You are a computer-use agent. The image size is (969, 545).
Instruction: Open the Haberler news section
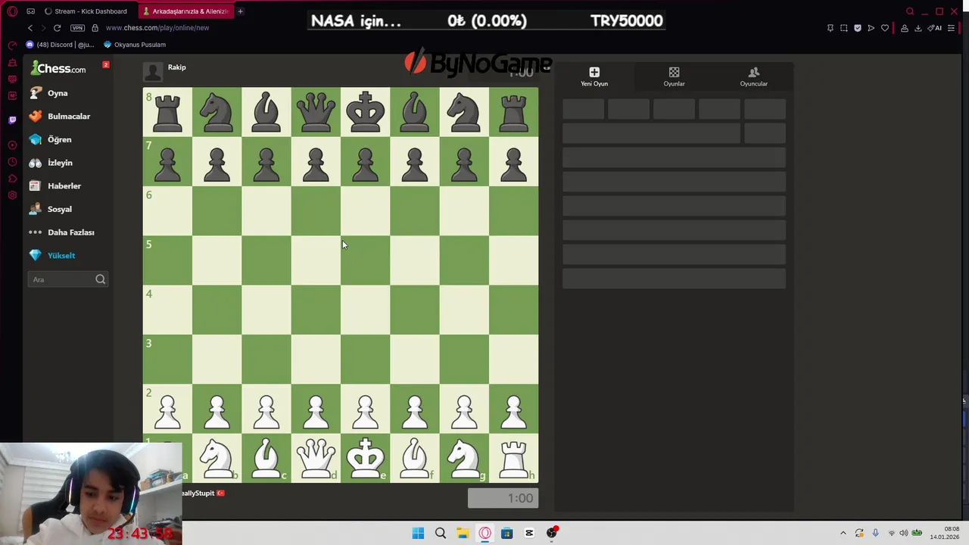pyautogui.click(x=55, y=186)
